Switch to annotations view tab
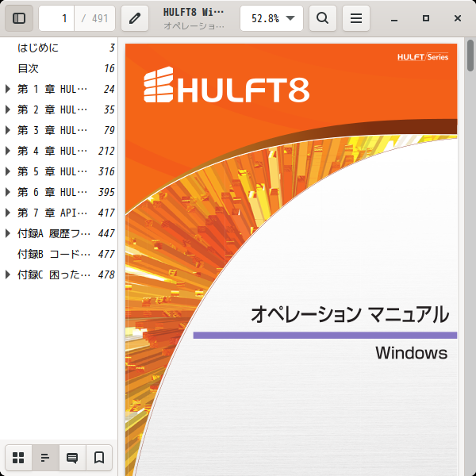 click(72, 458)
